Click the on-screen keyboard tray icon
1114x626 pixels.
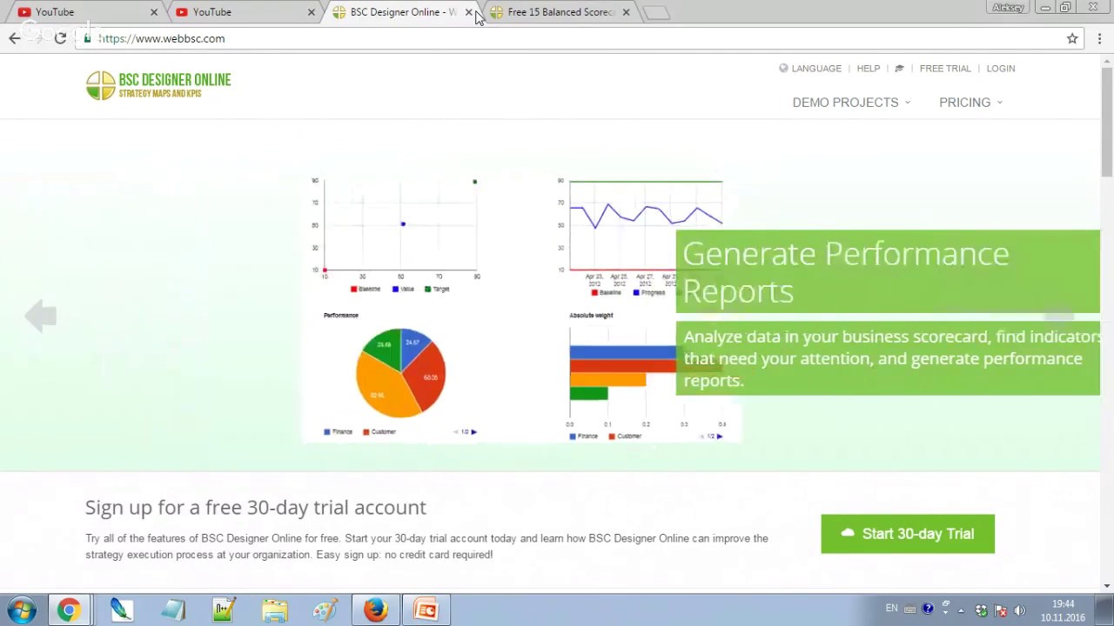tap(909, 609)
